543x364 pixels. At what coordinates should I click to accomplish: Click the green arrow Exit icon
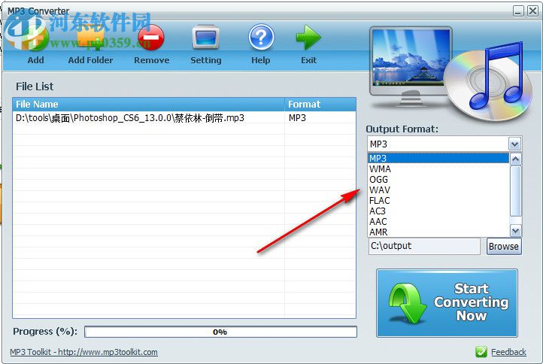308,37
